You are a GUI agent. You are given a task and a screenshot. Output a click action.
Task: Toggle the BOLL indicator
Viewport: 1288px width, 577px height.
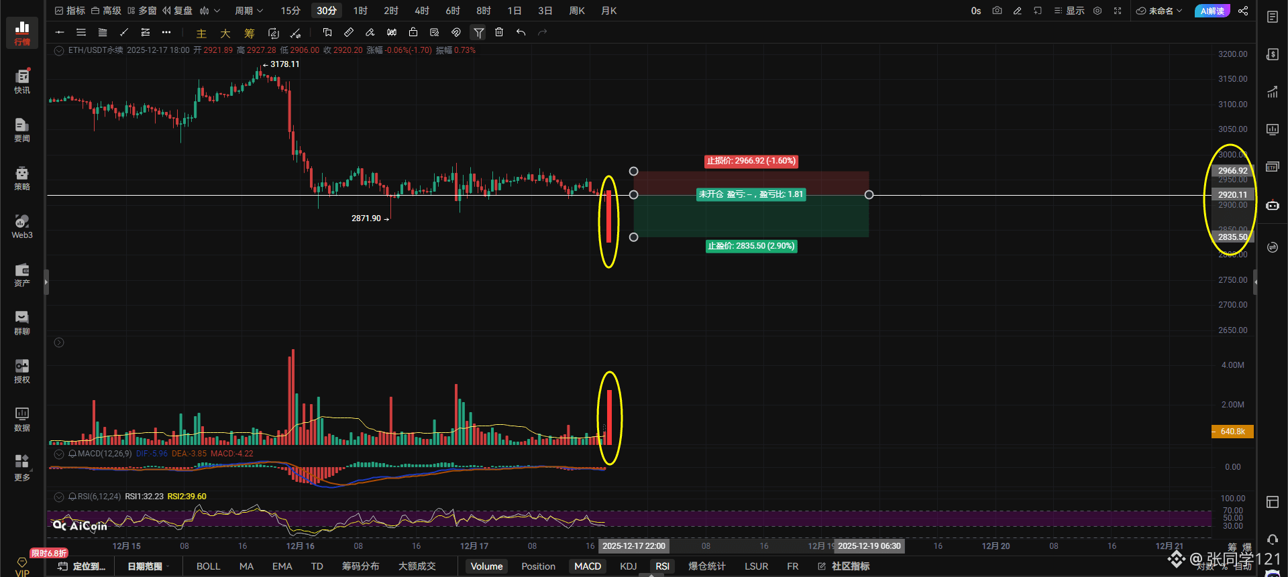click(209, 566)
